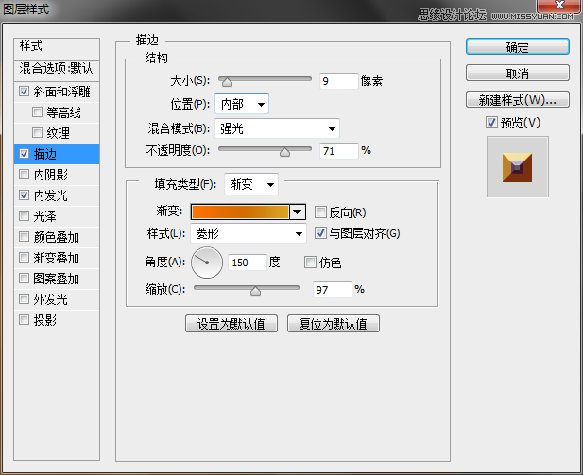Image resolution: width=583 pixels, height=475 pixels.
Task: Click the angle field showing 150
Action: (248, 263)
